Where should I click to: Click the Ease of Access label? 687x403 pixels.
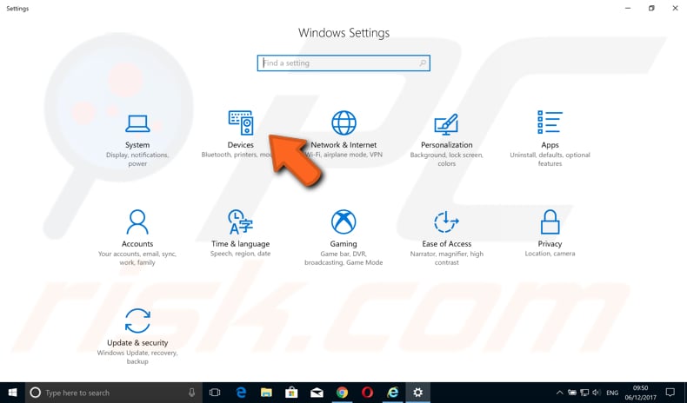[x=446, y=244]
